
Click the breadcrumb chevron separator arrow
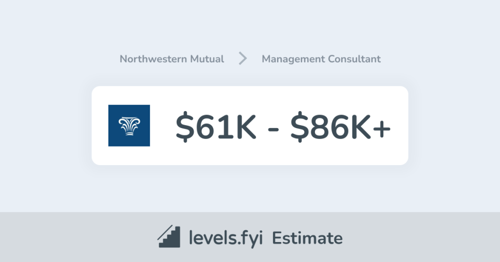(243, 59)
